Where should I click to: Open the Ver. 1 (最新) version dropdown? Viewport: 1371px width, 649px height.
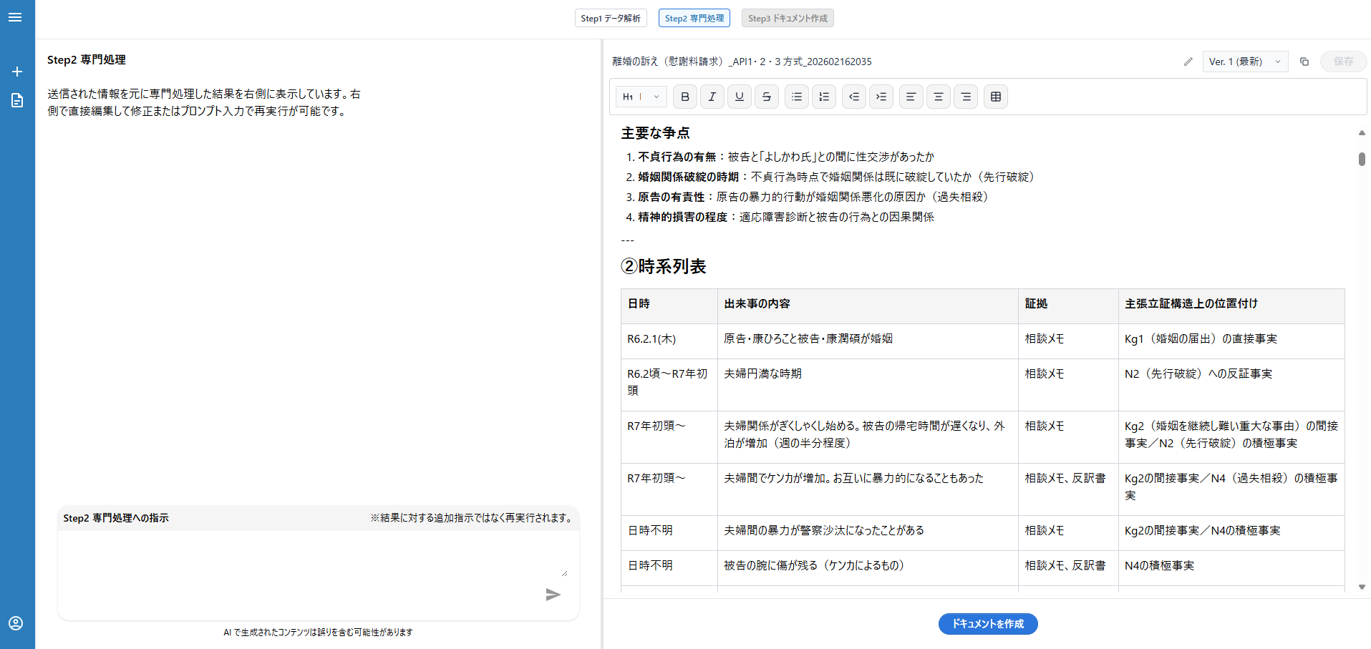tap(1244, 62)
